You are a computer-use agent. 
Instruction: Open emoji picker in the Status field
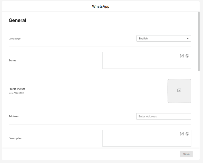187,56
